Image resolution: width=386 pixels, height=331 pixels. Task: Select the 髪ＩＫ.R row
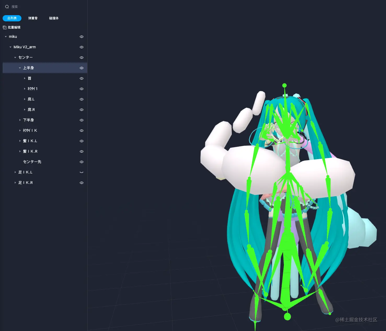tap(45, 151)
